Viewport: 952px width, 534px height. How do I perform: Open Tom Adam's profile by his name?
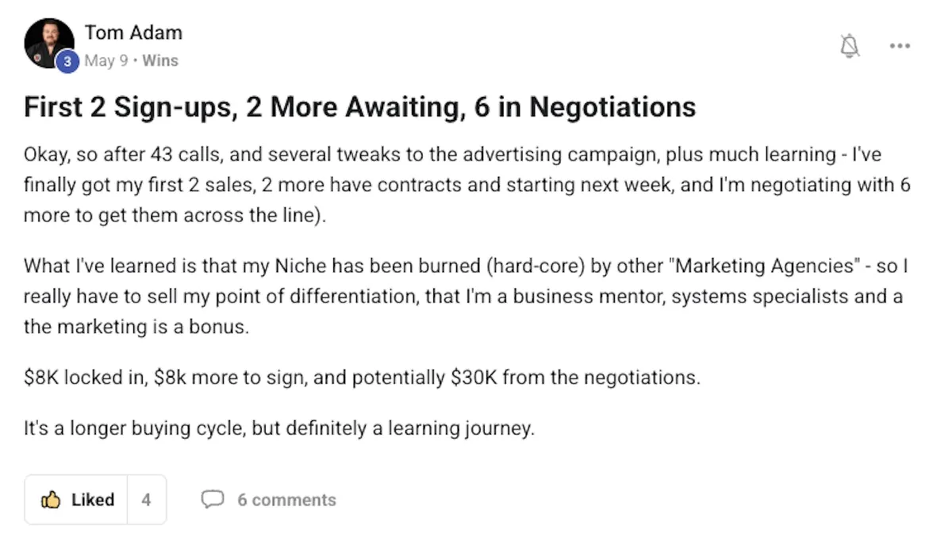point(133,33)
